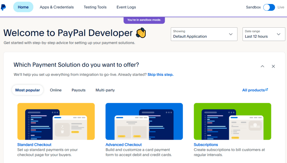This screenshot has width=287, height=163.
Task: Click the Standard Checkout yellow thumbnail
Action: (x=56, y=121)
